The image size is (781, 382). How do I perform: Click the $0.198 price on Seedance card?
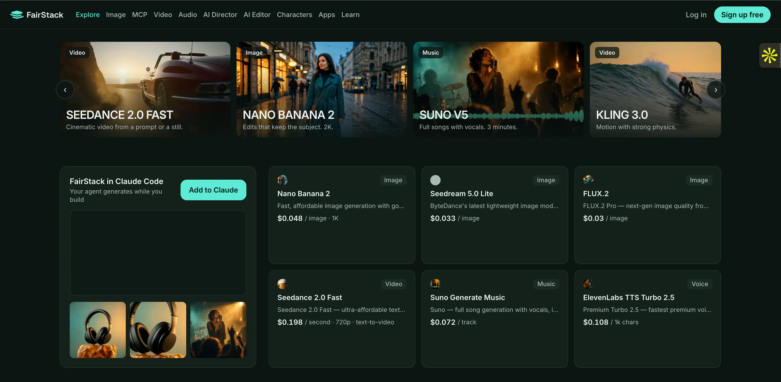click(290, 322)
